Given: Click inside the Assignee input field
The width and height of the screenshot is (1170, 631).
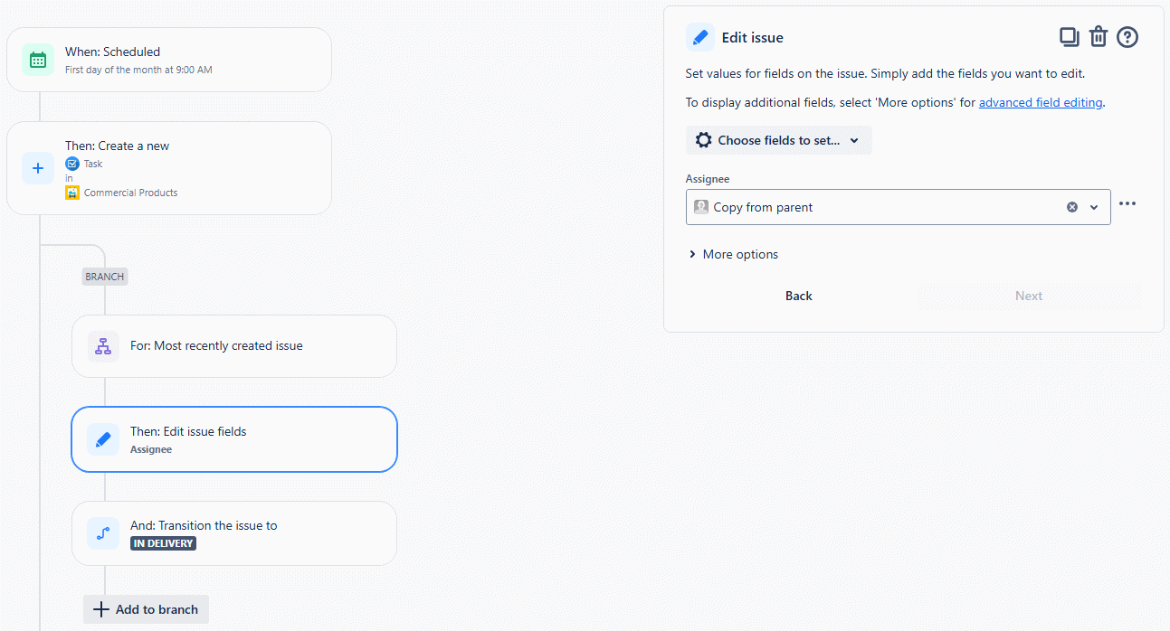Looking at the screenshot, I should 860,207.
